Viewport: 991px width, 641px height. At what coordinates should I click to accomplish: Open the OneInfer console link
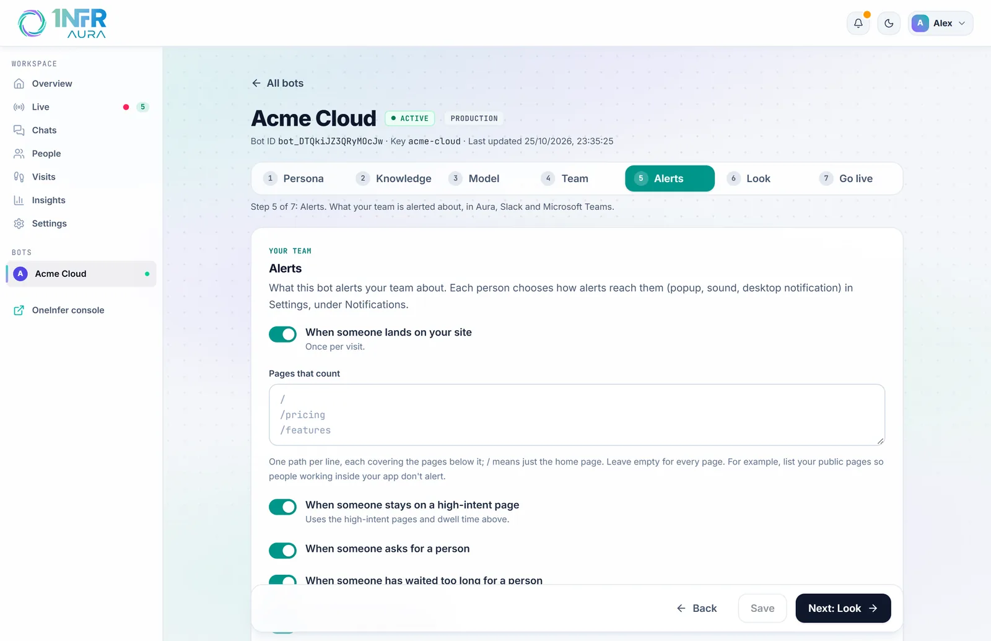[x=81, y=310]
